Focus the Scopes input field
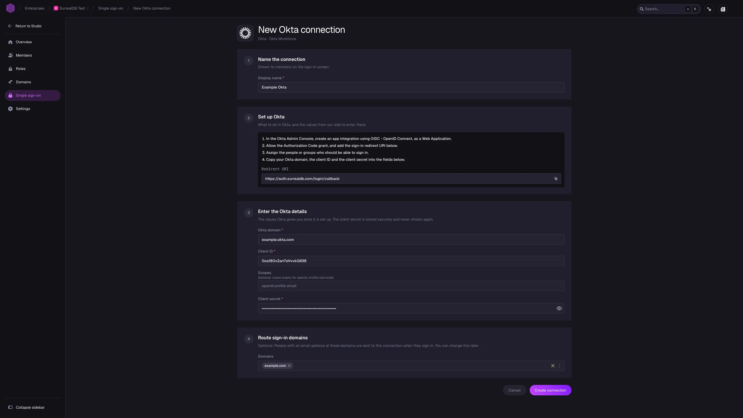Screen dimensions: 743x418 tap(411, 286)
